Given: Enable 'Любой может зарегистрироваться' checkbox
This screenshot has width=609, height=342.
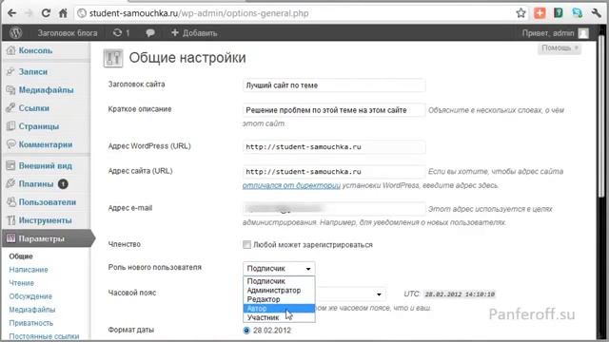Looking at the screenshot, I should point(246,245).
